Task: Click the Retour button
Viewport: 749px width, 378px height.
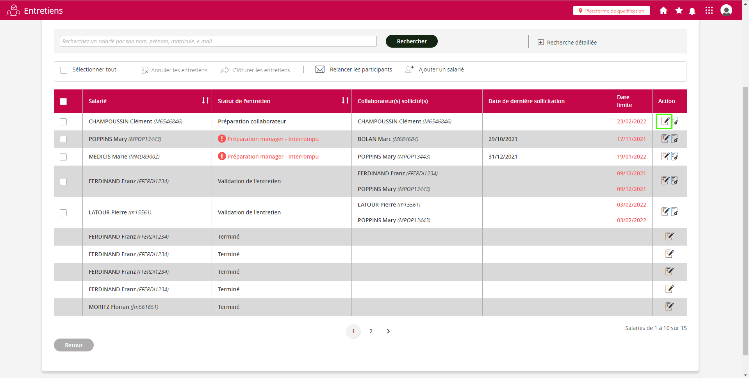Action: [74, 345]
